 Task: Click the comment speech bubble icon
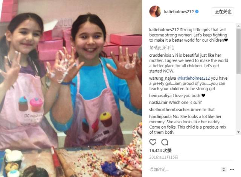pyautogui.click(x=165, y=142)
